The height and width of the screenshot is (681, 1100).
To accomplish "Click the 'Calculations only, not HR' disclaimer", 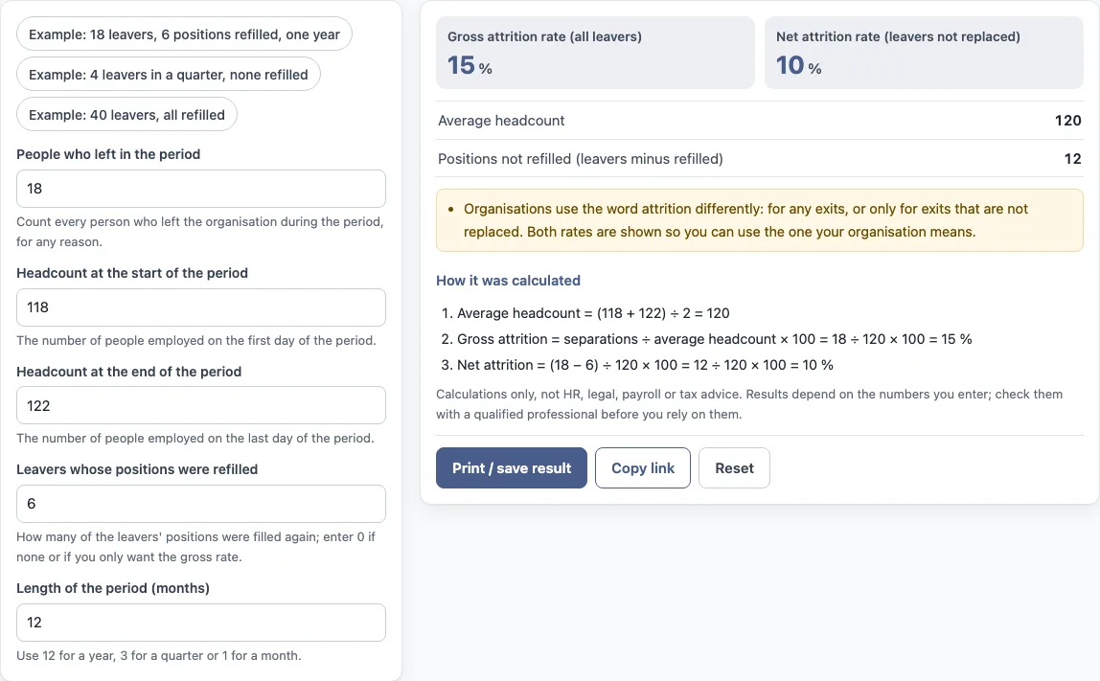I will pos(749,404).
